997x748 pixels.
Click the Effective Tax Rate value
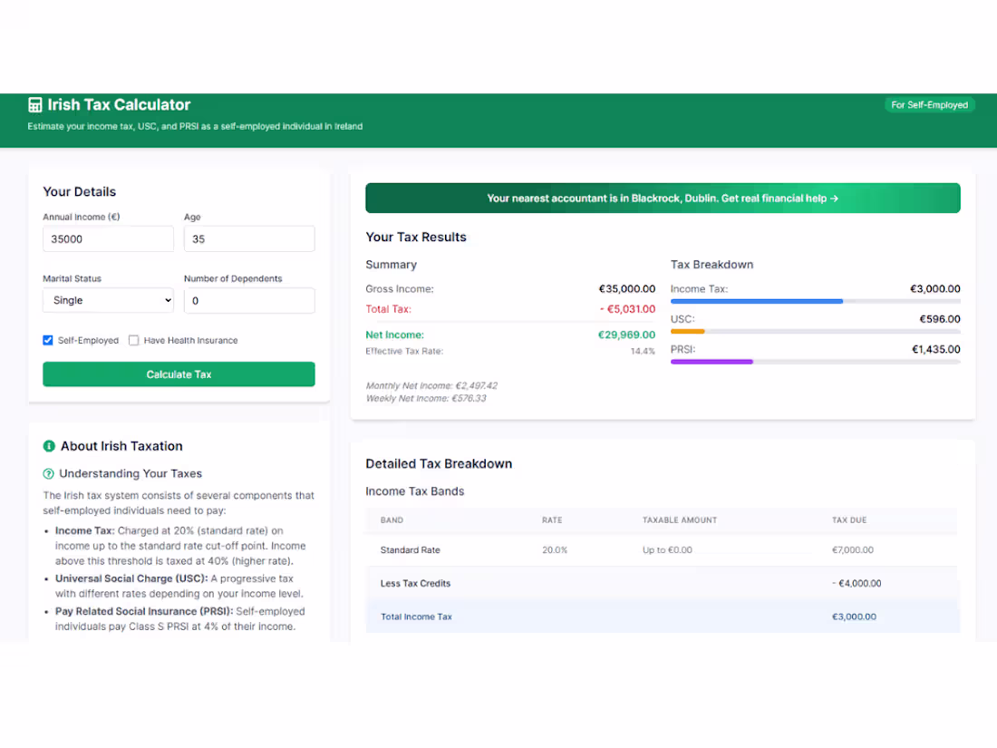pos(645,351)
